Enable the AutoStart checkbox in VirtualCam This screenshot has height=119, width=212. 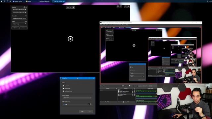pos(64,86)
